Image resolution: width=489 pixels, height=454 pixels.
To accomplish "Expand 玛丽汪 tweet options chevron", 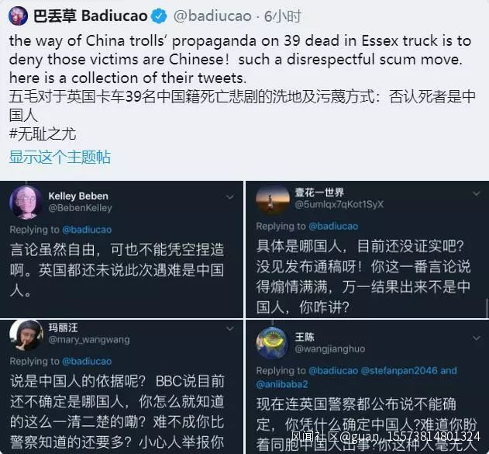I will click(230, 328).
